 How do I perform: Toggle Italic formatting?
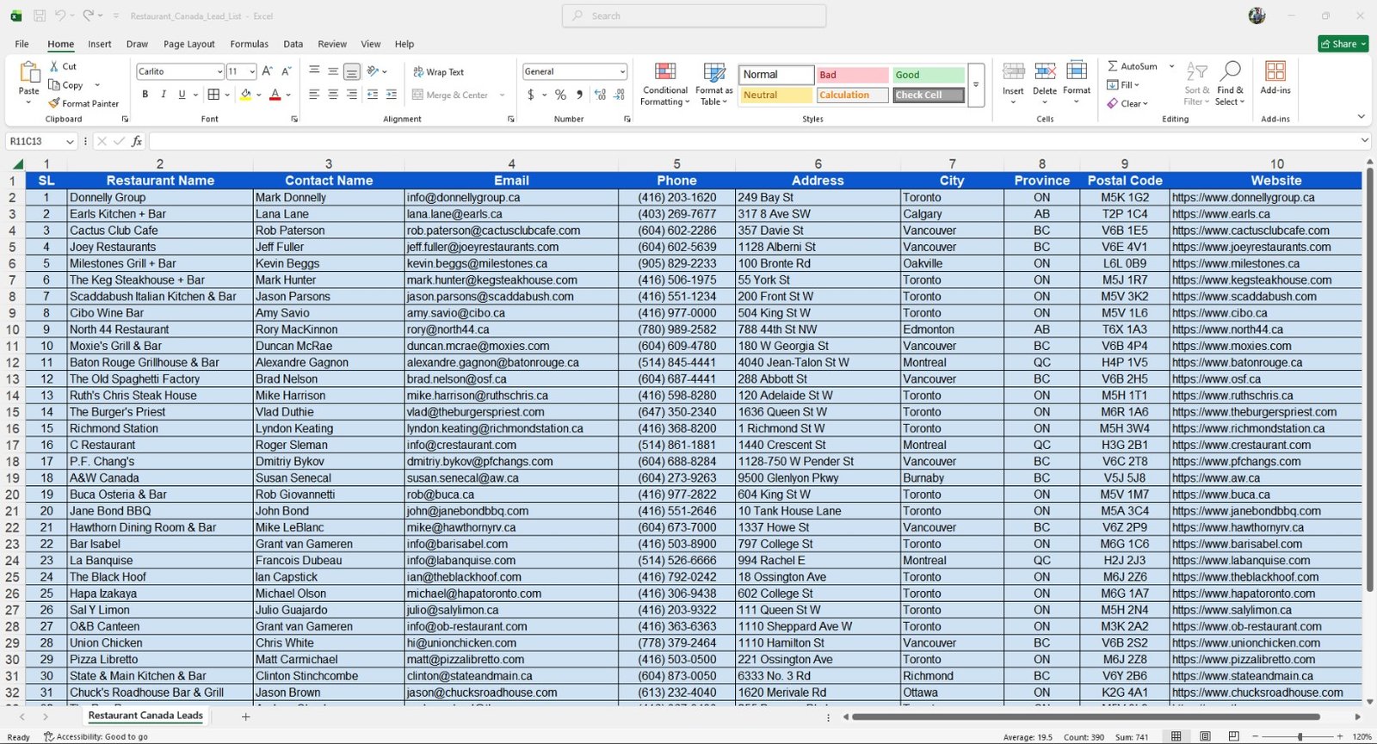(x=164, y=95)
